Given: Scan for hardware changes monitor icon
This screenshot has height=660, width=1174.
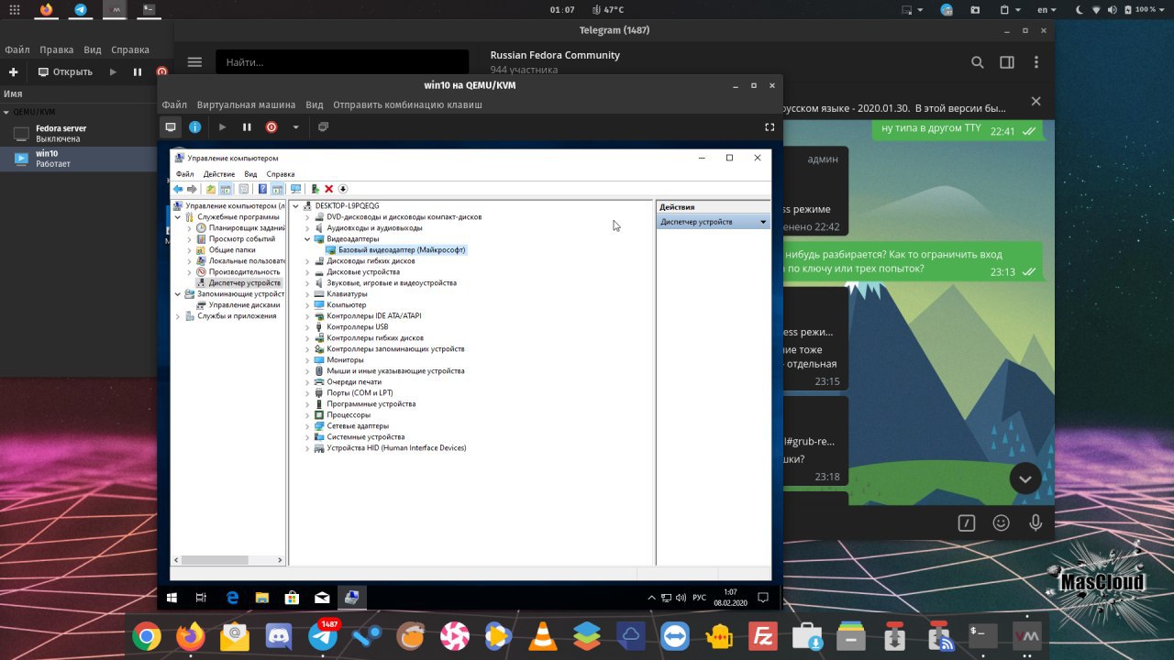Looking at the screenshot, I should (x=295, y=189).
